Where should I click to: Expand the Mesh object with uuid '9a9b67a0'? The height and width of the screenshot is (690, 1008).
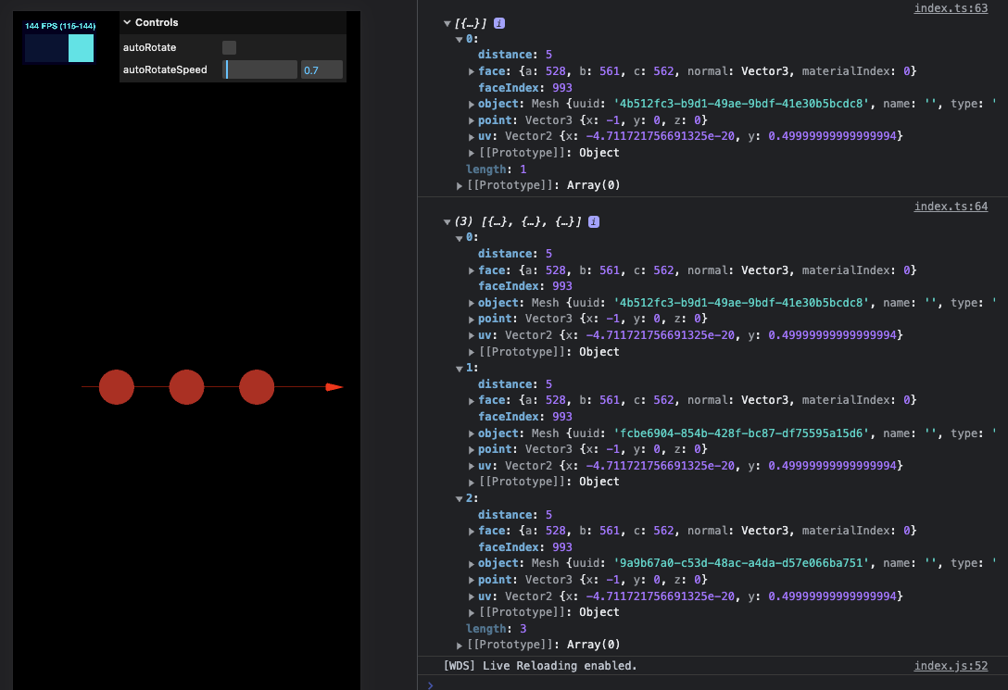click(x=472, y=563)
